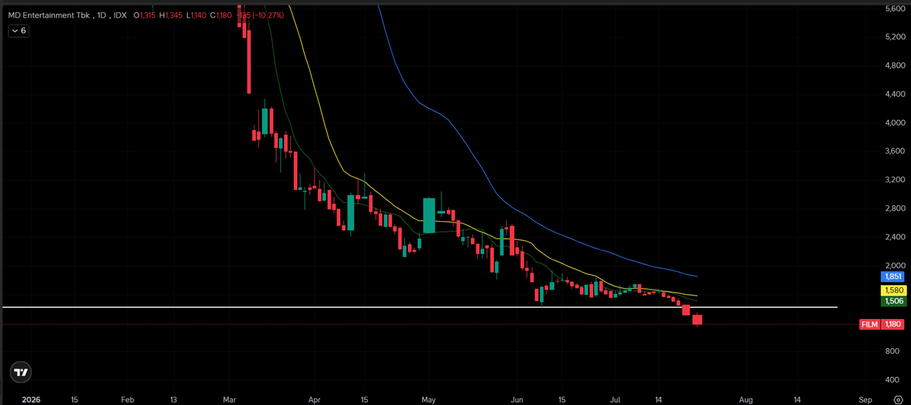
Task: Click the 2,000 price axis label
Action: [894, 265]
